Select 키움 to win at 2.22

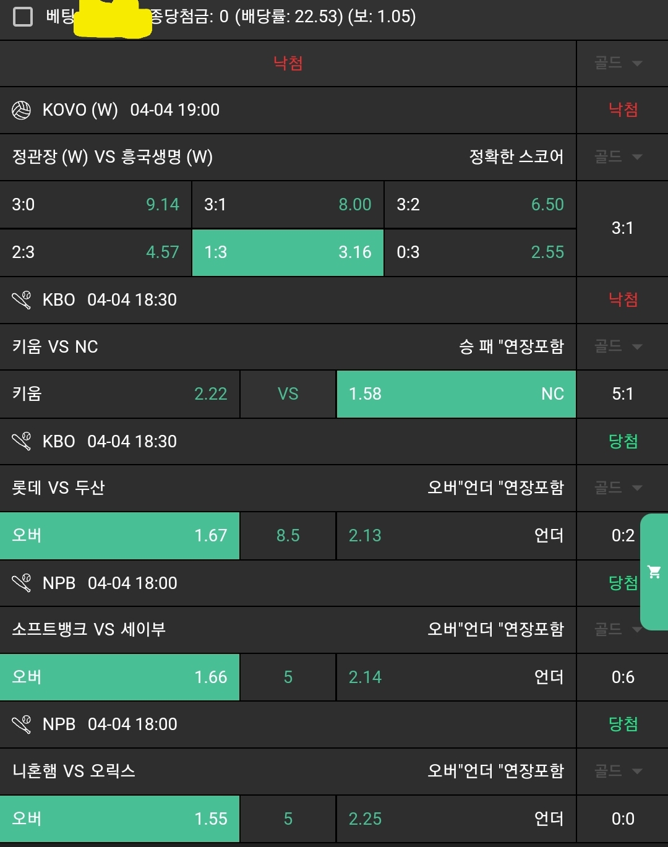[x=119, y=394]
